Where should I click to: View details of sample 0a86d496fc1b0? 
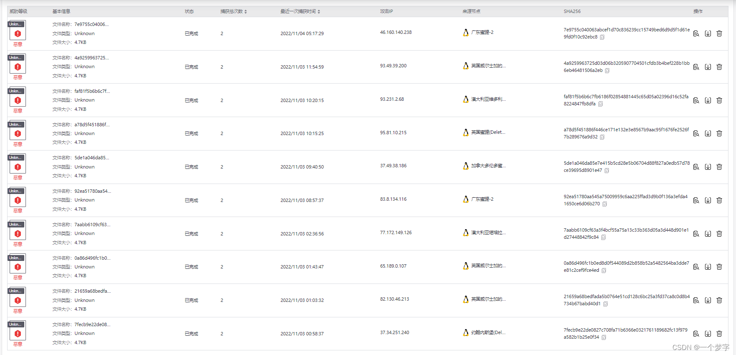(696, 267)
